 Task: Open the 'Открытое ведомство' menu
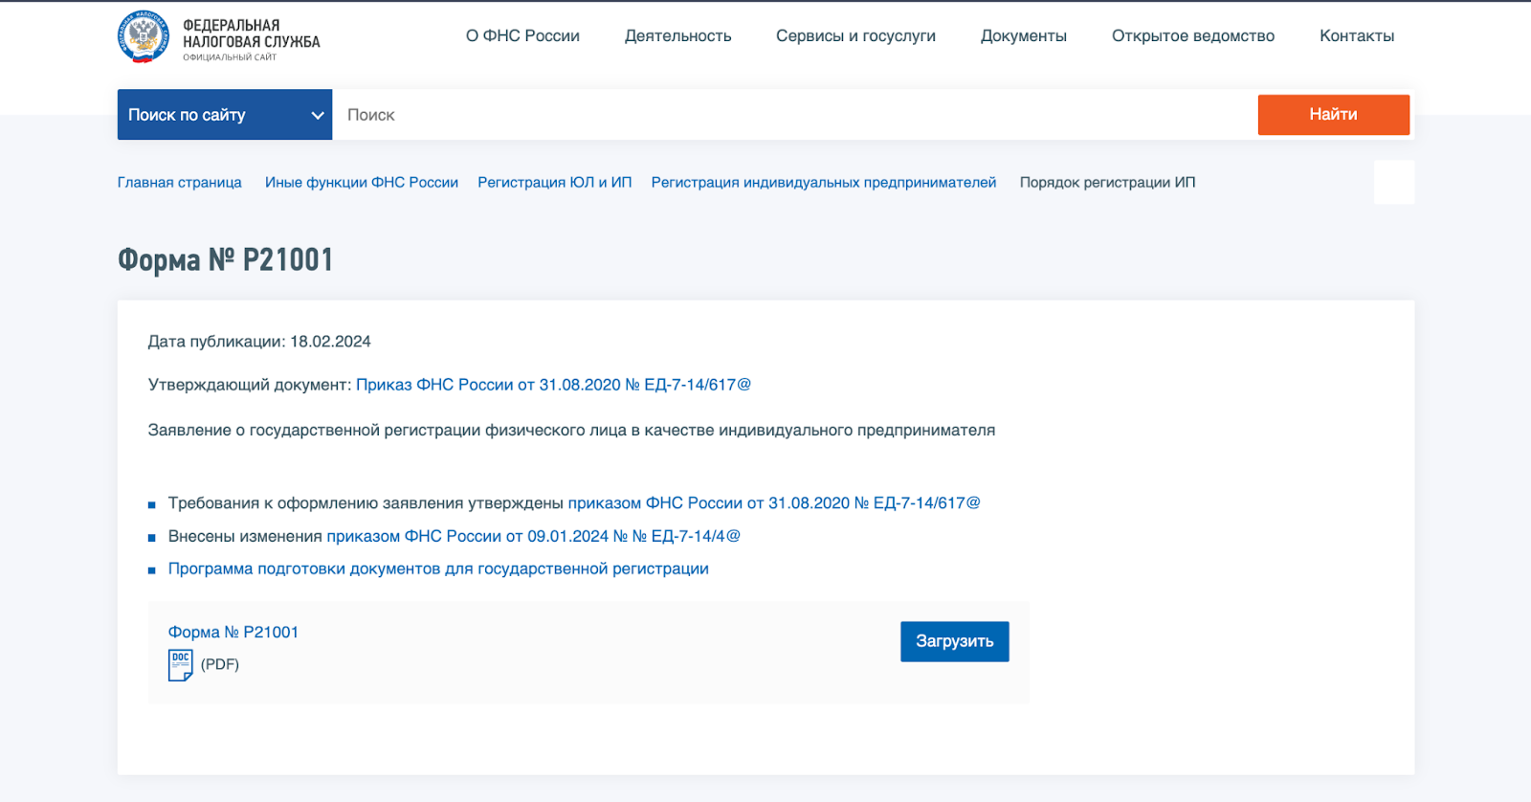pyautogui.click(x=1192, y=36)
